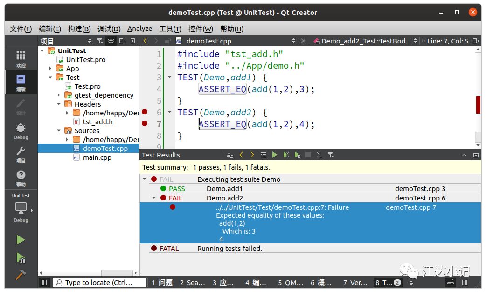Go to previous test result item
This screenshot has height=293, width=486.
pyautogui.click(x=241, y=155)
